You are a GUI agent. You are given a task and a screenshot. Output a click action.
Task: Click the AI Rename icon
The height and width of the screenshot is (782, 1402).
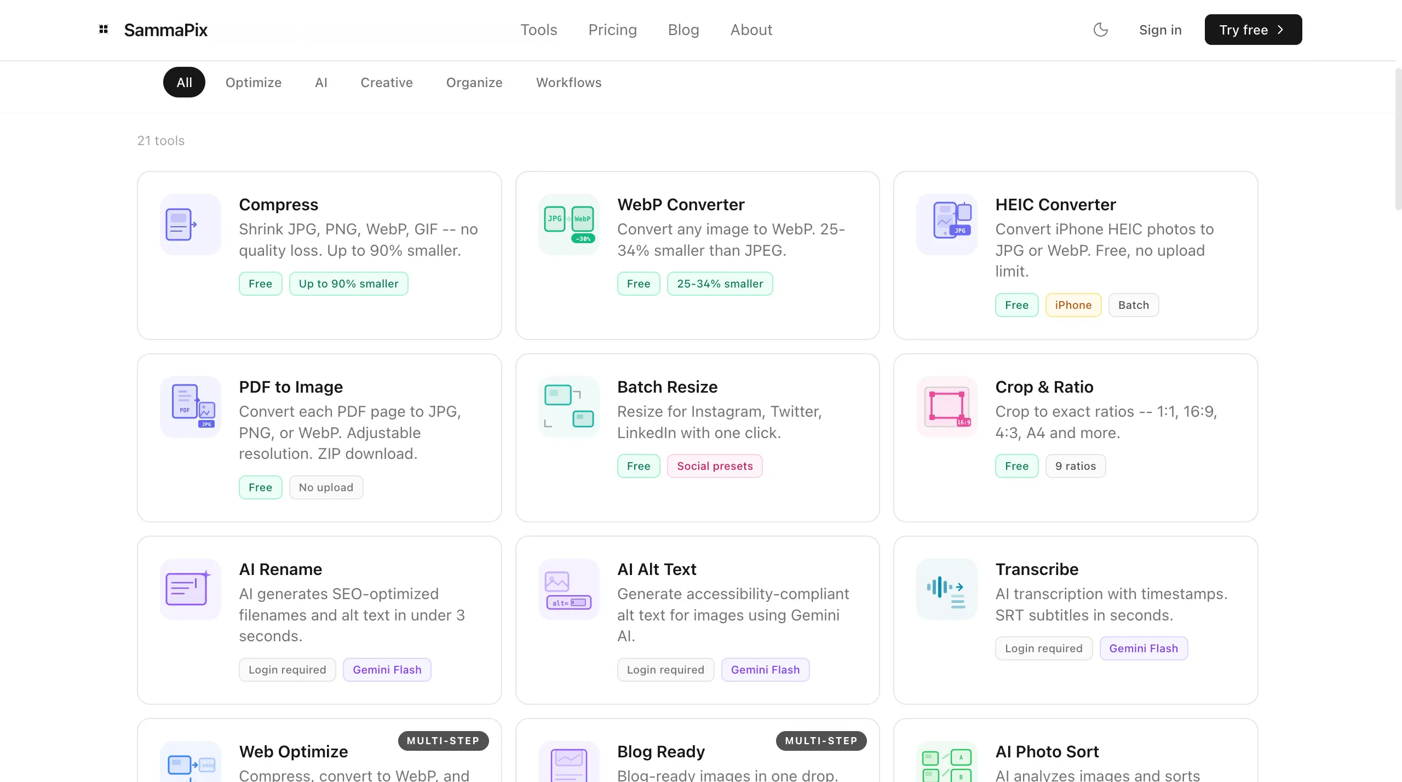190,589
